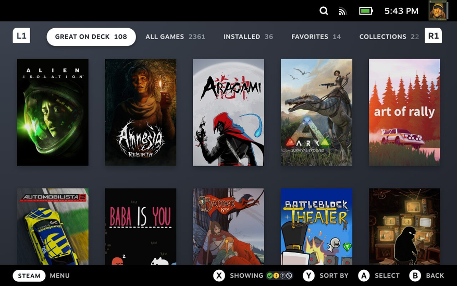
Task: Toggle the Deck compatibility filter icons
Action: coord(279,276)
